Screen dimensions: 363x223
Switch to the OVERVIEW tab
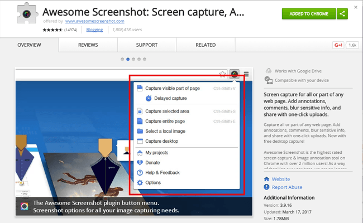[29, 45]
